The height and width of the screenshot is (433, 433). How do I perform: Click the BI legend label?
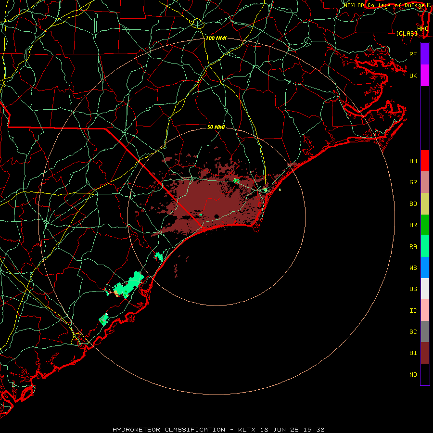coord(413,353)
